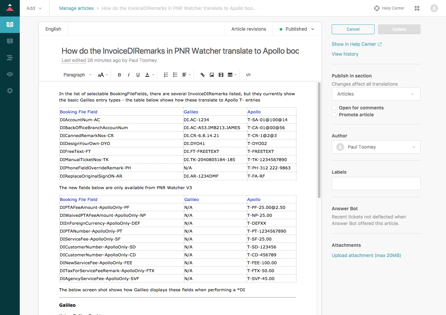446x315 pixels.
Task: Open the Published status dropdown
Action: (x=297, y=29)
